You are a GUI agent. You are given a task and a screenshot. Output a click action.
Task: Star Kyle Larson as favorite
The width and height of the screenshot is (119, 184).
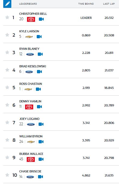pyautogui.click(x=7, y=35)
